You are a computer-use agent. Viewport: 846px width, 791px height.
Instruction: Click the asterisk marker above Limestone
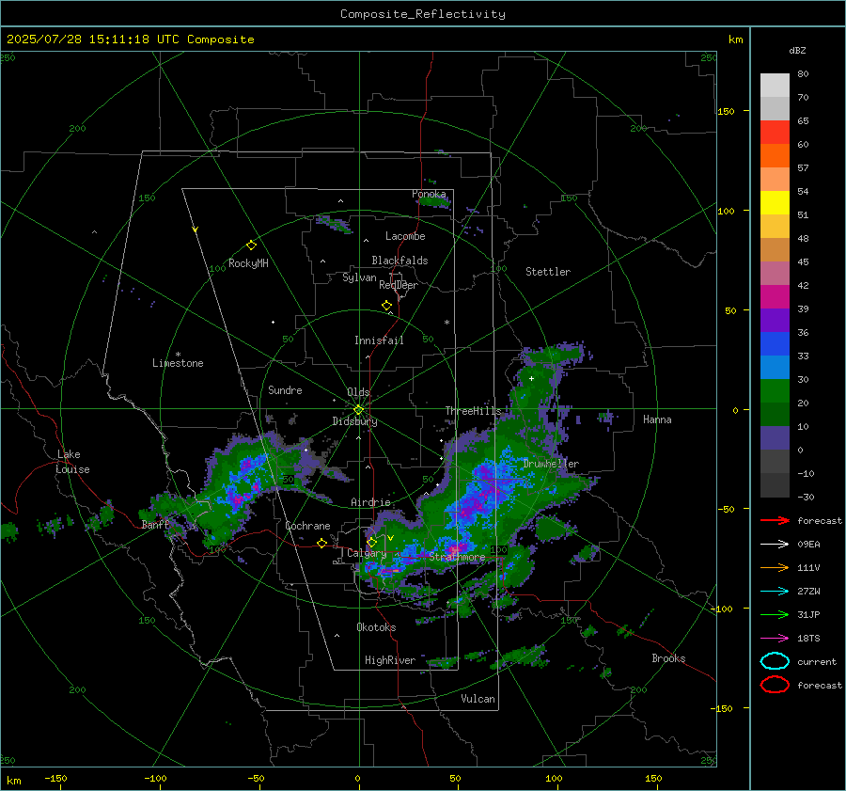click(178, 355)
